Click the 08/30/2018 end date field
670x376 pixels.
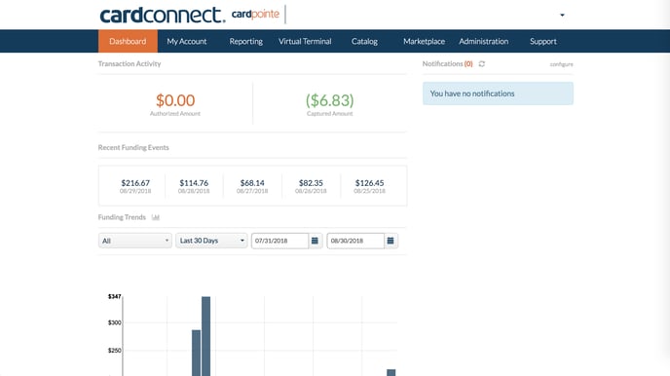click(x=355, y=241)
